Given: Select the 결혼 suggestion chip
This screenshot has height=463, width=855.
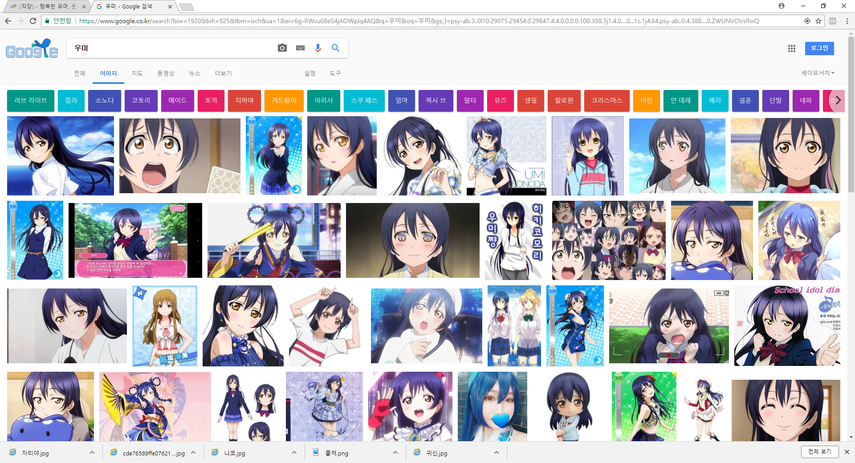Looking at the screenshot, I should (x=745, y=100).
